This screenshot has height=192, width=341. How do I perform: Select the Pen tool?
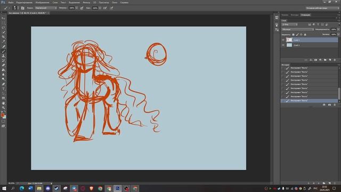pos(3,84)
